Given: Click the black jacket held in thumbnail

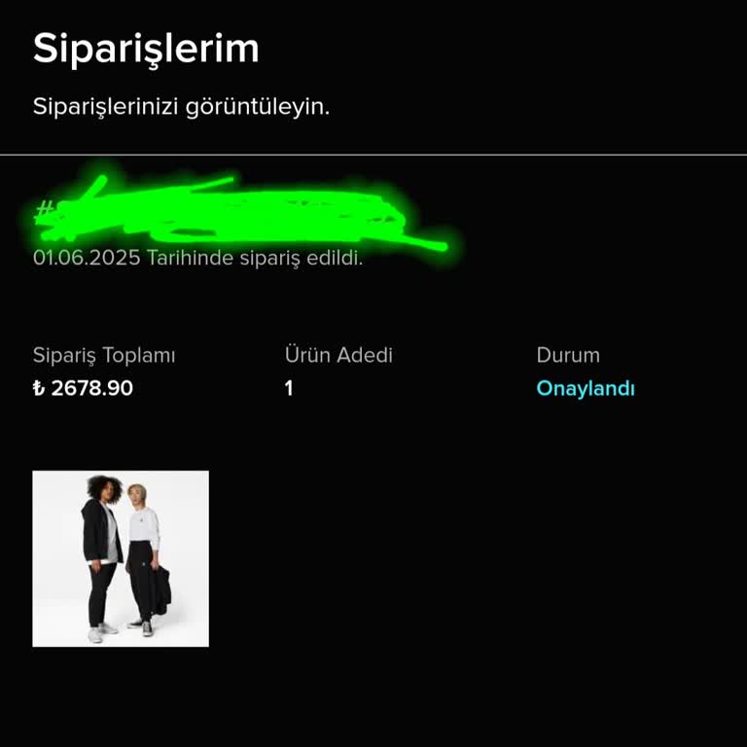Looking at the screenshot, I should [162, 590].
